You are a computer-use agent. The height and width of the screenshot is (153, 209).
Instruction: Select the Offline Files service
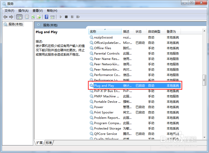tap(102, 48)
